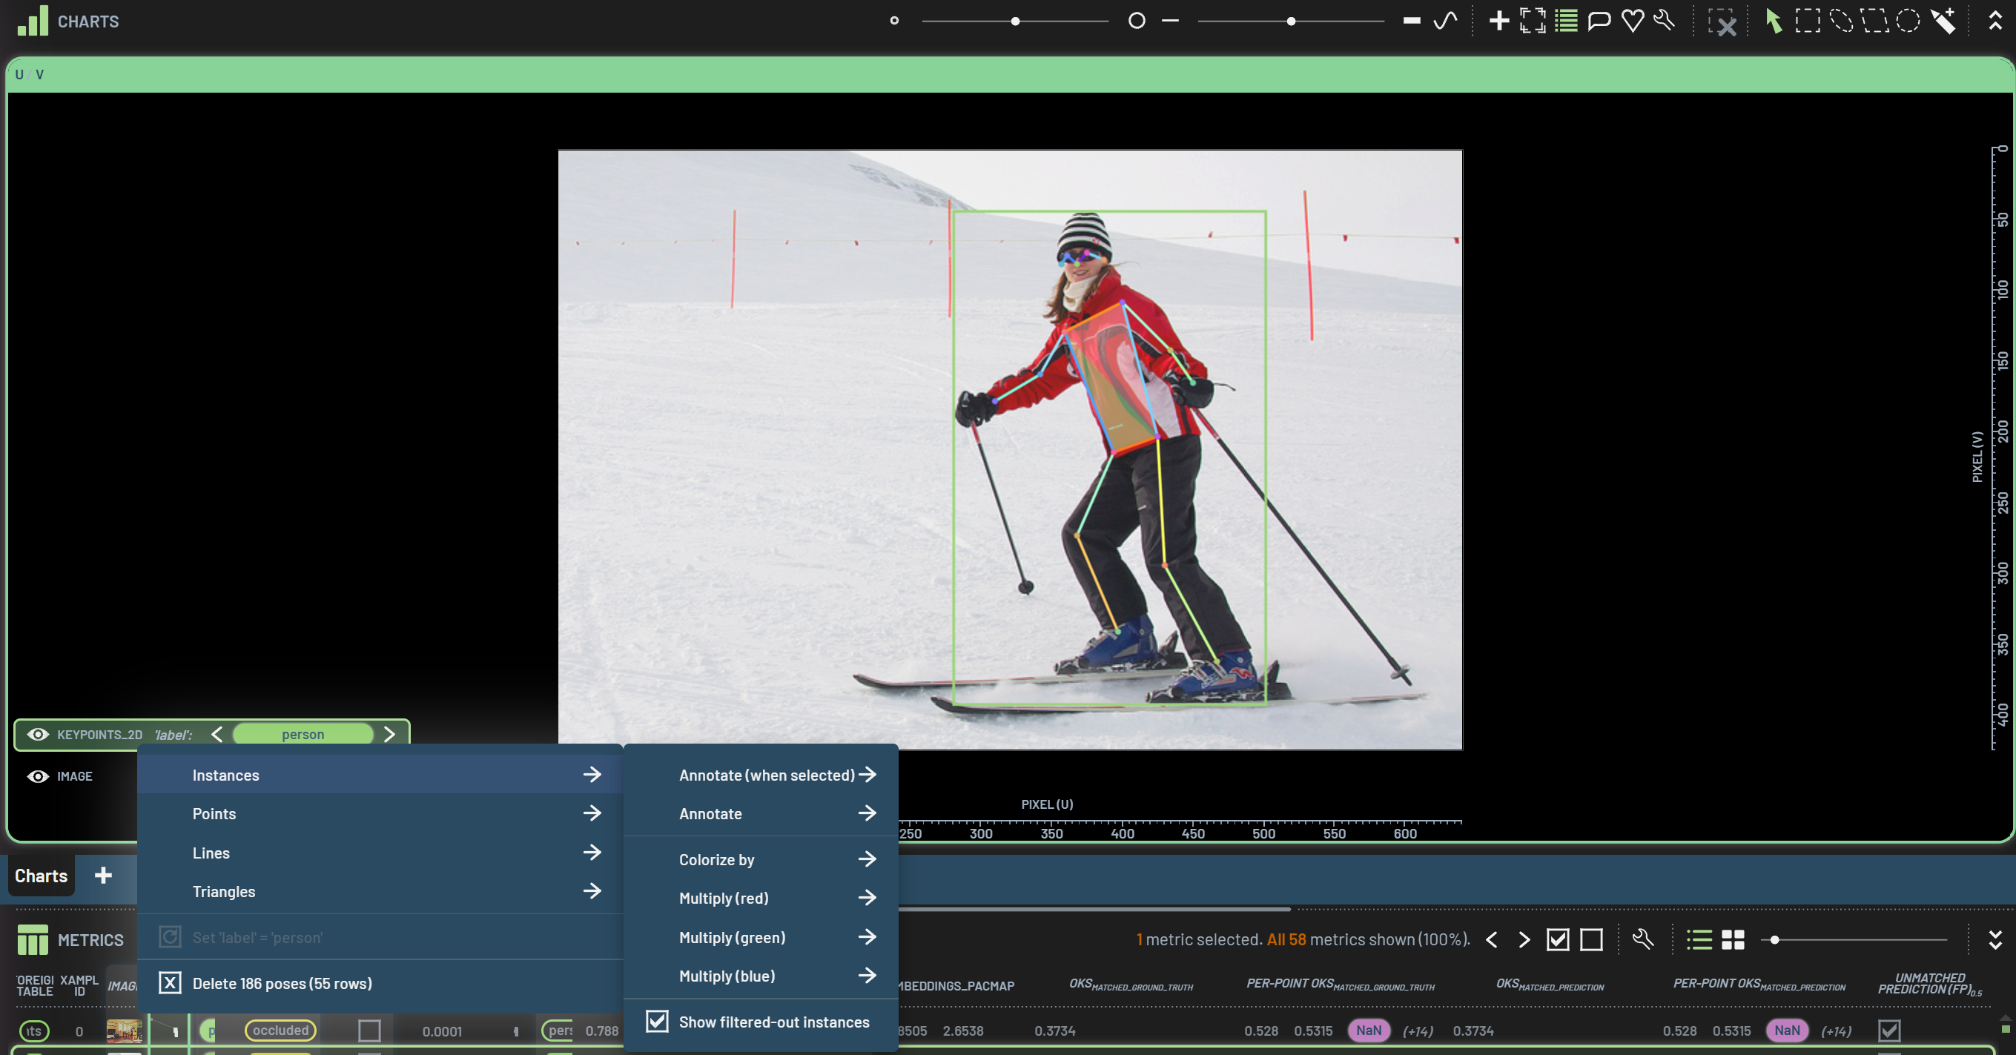Hide the IMAGE layer via eye icon
Viewport: 2016px width, 1055px height.
(x=38, y=776)
